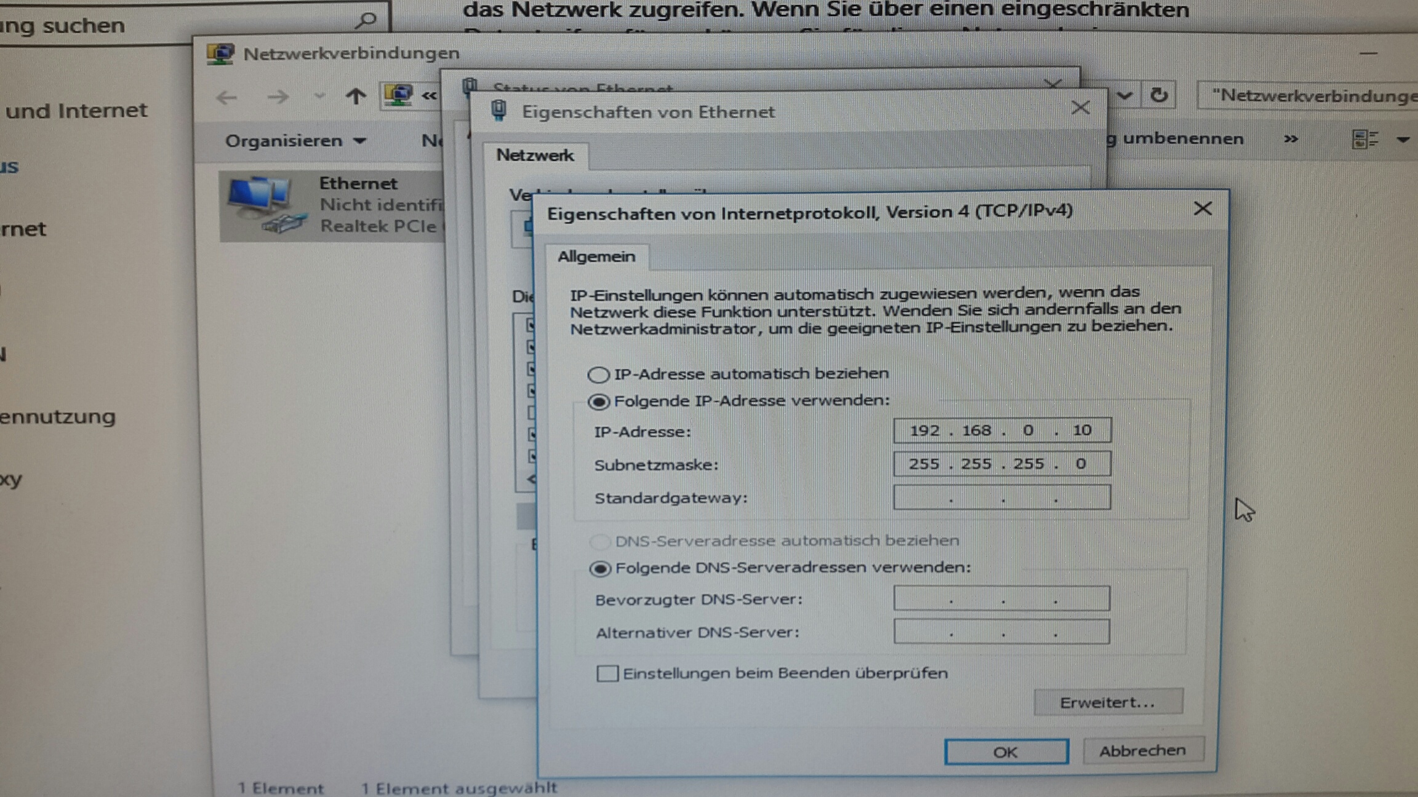Viewport: 1418px width, 797px height.
Task: Click the search magnifier icon
Action: point(366,22)
